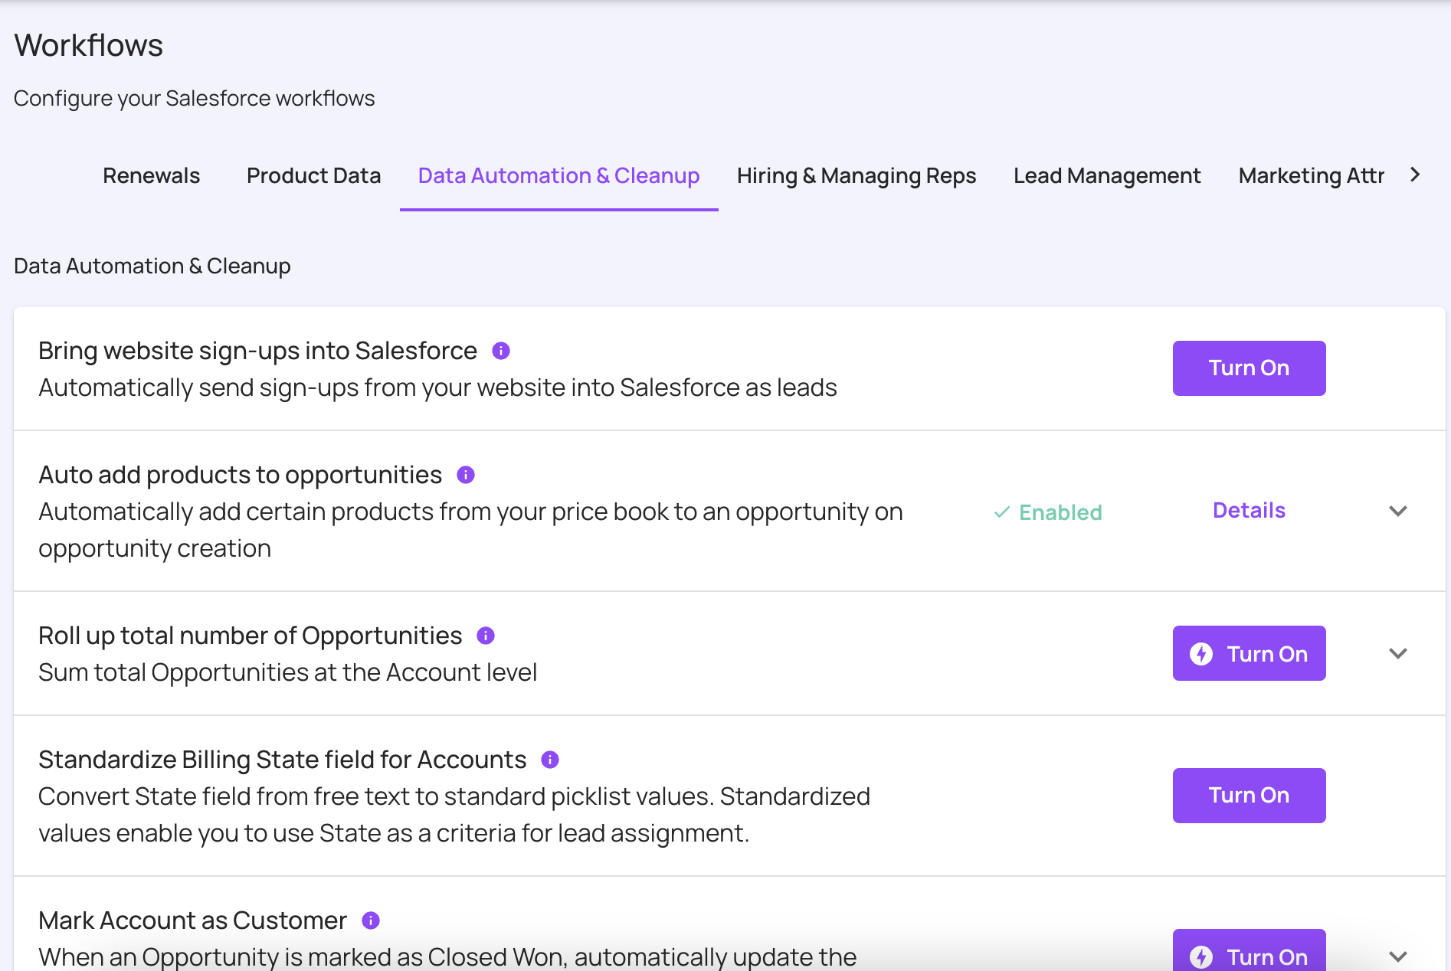This screenshot has height=971, width=1451.
Task: Click the Data Automation & Cleanup section heading
Action: pos(152,266)
